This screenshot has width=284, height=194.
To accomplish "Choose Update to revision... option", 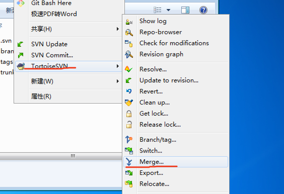I will [169, 80].
